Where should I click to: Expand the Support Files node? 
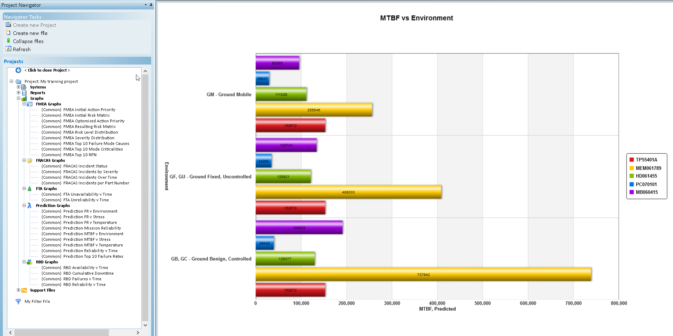coord(18,290)
